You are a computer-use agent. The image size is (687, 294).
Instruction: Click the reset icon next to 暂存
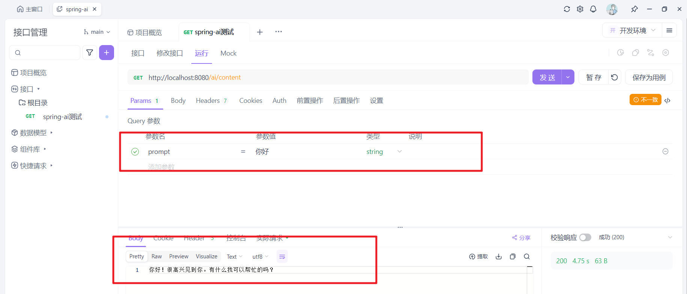(614, 77)
